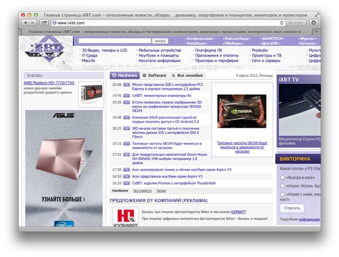The width and height of the screenshot is (339, 257).
Task: Open the Проекторы и ТВ section
Action: (x=267, y=55)
